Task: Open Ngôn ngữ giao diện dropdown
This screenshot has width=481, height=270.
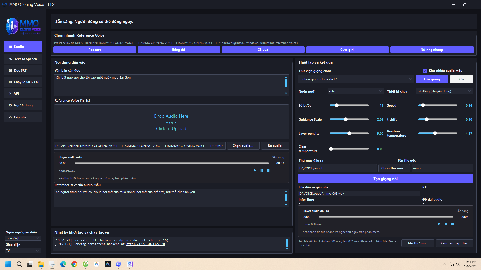Action: pyautogui.click(x=23, y=238)
